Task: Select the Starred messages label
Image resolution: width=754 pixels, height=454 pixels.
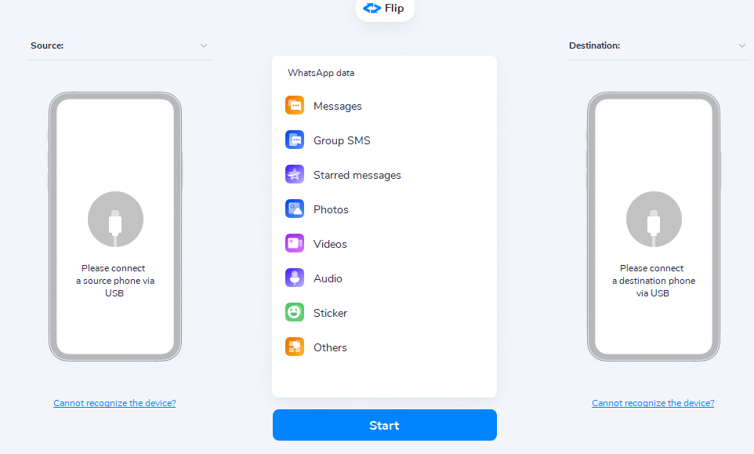Action: [357, 175]
